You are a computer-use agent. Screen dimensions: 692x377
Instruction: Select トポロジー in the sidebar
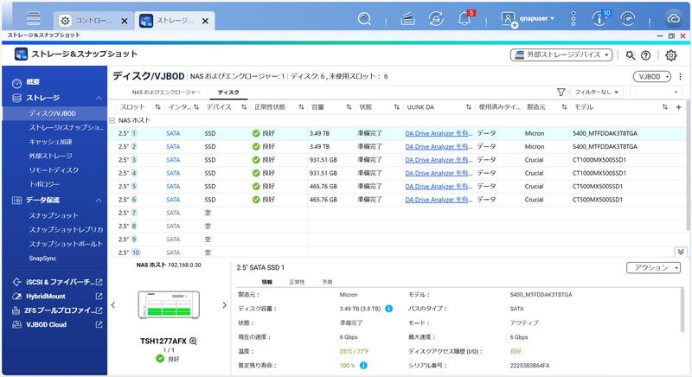pos(44,184)
